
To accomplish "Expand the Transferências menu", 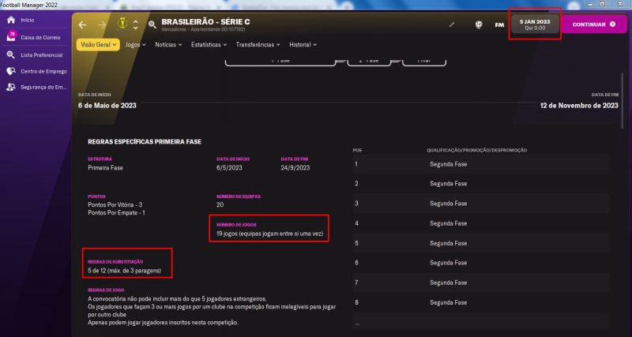I will pyautogui.click(x=258, y=45).
